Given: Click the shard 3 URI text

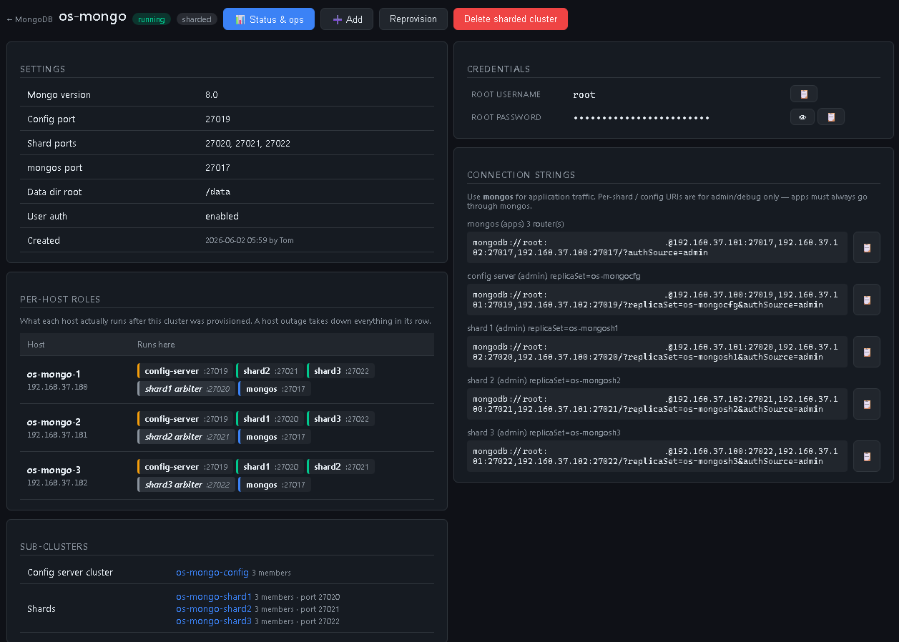Looking at the screenshot, I should pos(657,456).
